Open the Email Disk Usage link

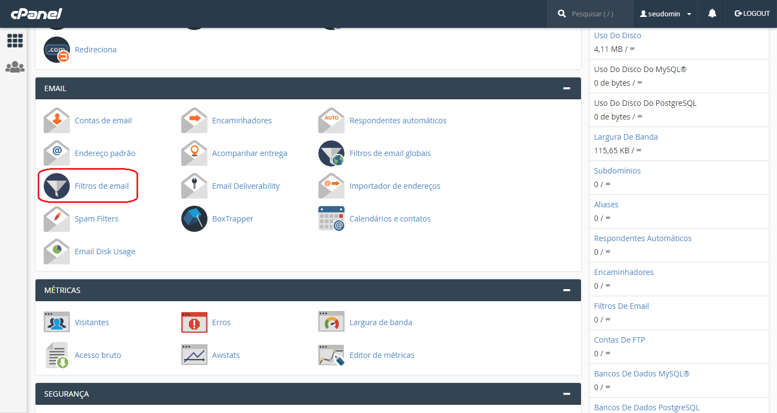(105, 252)
